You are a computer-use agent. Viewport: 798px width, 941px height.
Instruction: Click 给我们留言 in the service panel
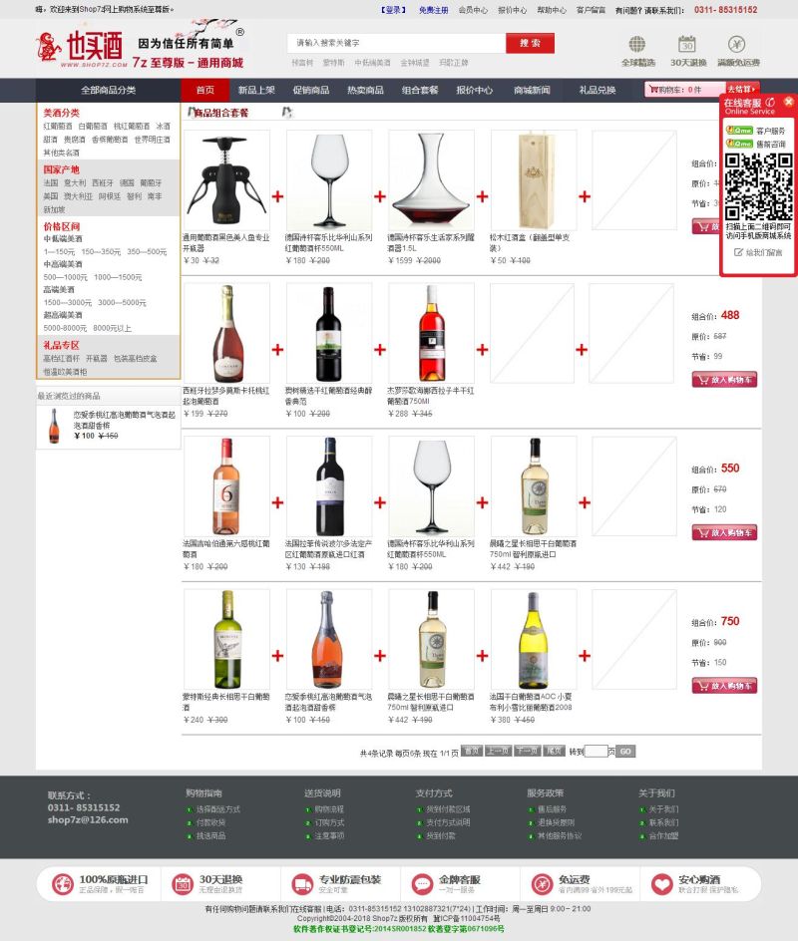[x=758, y=252]
